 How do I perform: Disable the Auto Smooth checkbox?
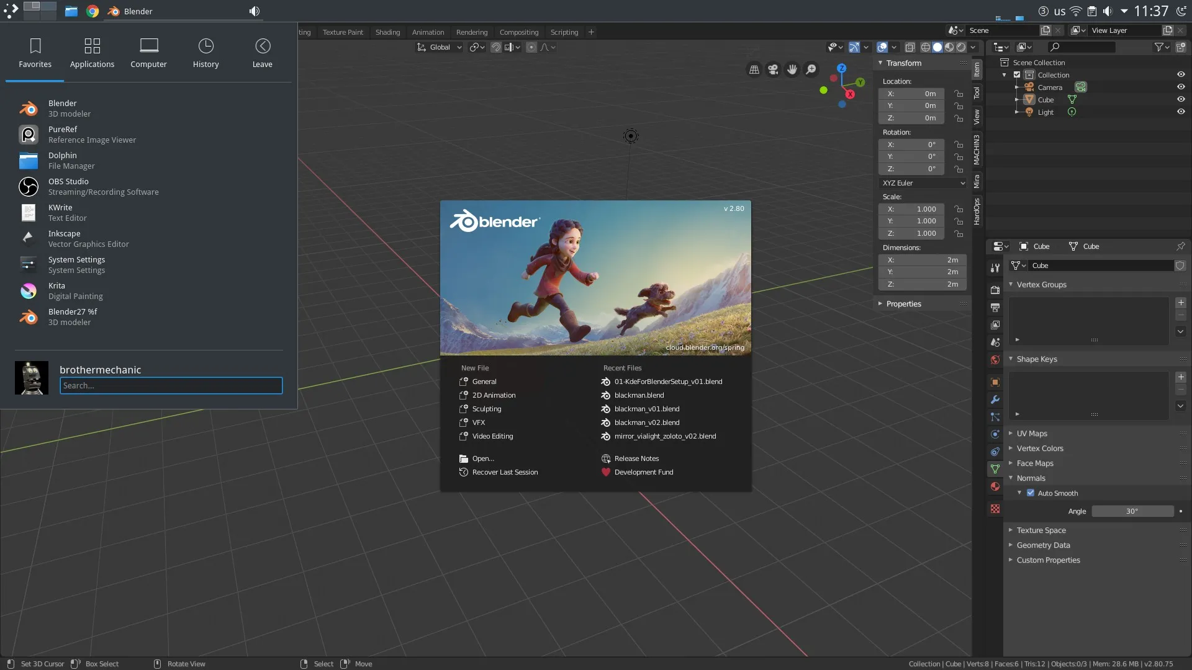[1031, 493]
